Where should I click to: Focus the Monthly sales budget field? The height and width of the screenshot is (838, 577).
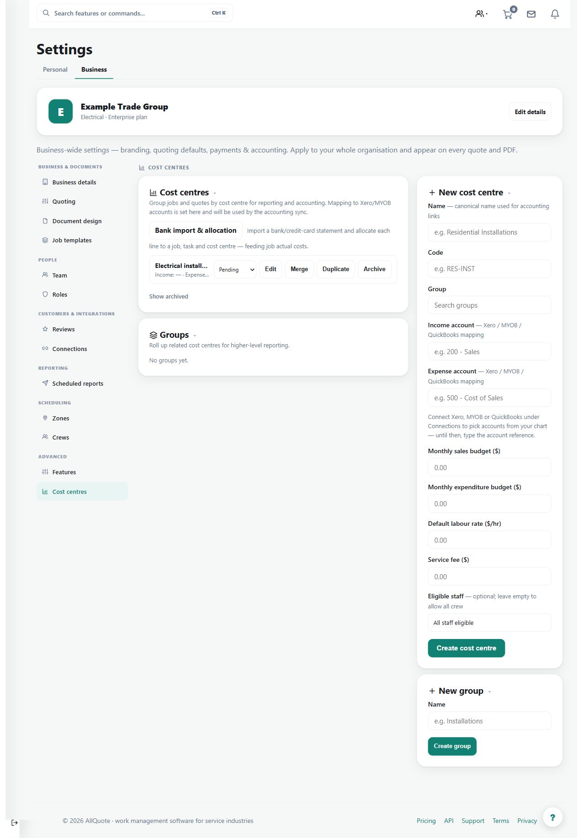[x=489, y=467]
